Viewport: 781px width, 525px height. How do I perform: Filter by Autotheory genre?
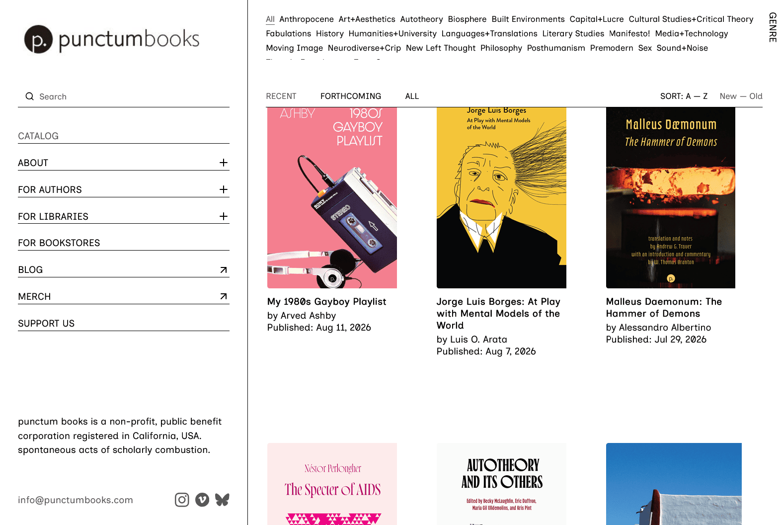[x=422, y=19]
